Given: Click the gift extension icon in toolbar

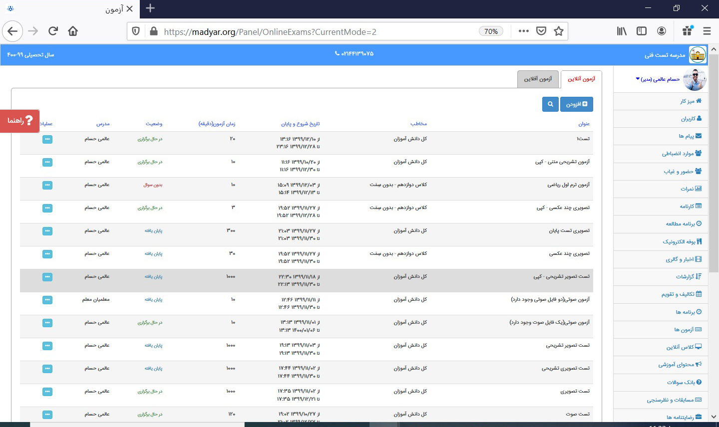Looking at the screenshot, I should pos(688,31).
